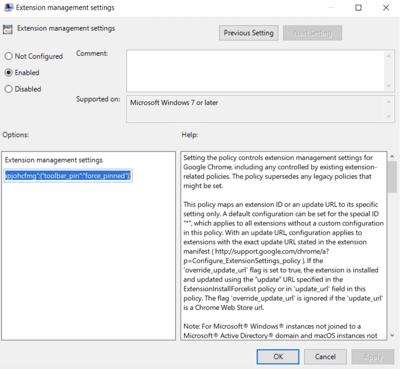
Task: Cancel the policy changes
Action: click(325, 357)
